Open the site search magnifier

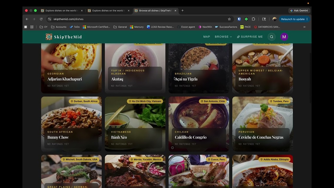(x=272, y=37)
